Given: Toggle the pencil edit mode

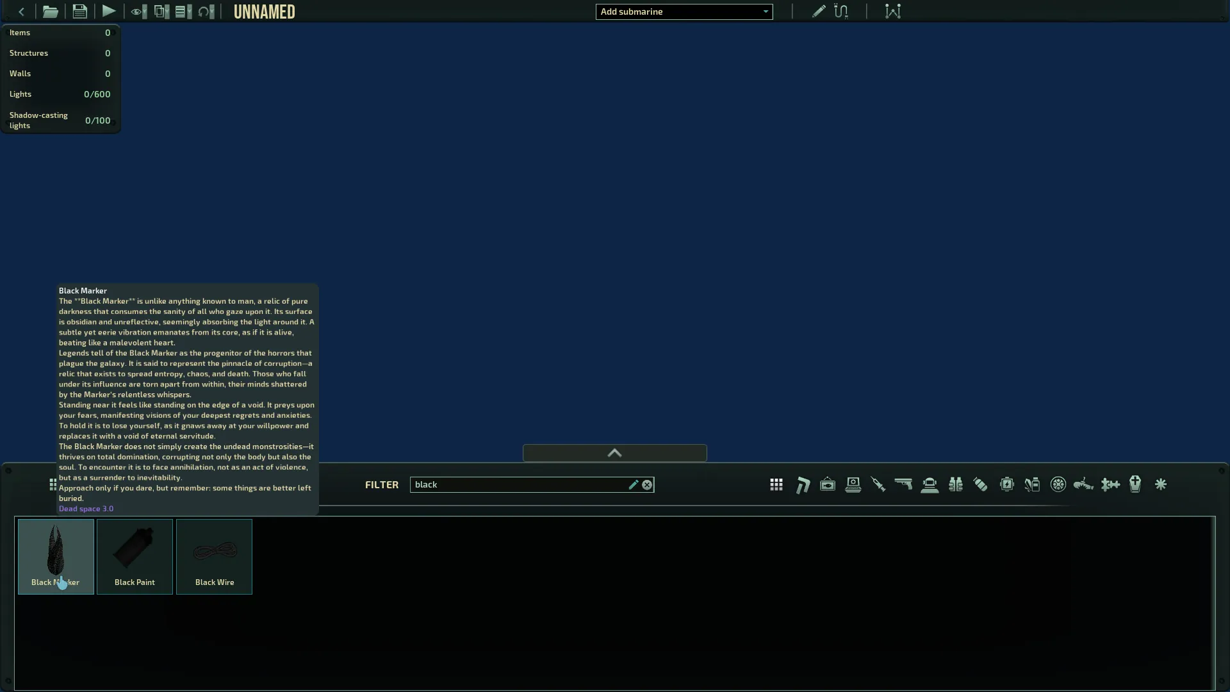Looking at the screenshot, I should point(818,12).
